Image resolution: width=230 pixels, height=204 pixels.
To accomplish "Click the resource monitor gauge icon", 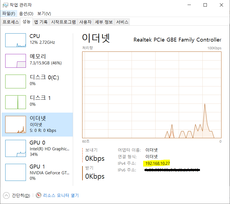I will click(39, 195).
